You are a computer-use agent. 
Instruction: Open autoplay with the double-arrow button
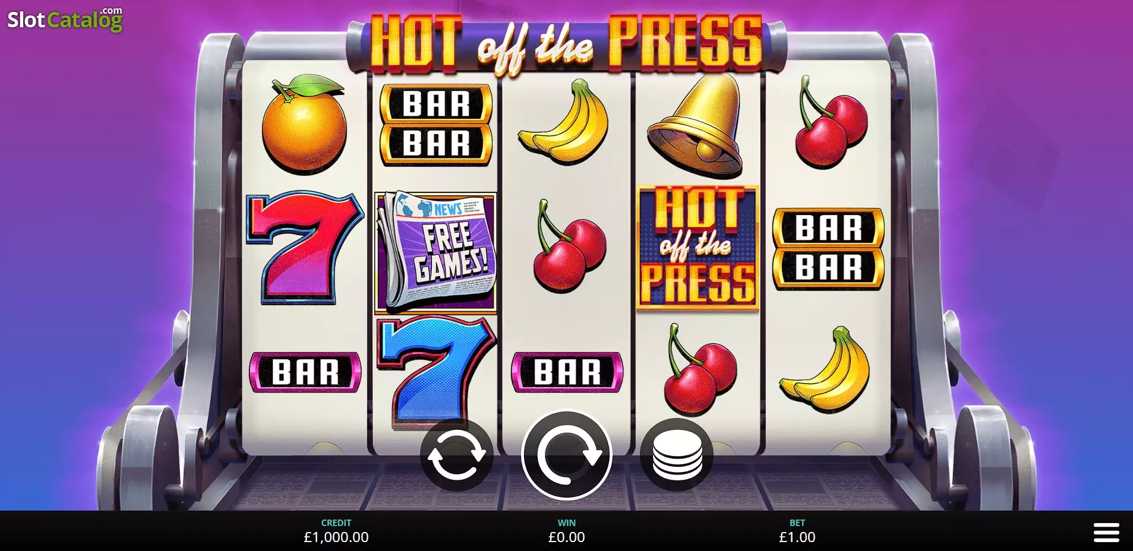456,455
